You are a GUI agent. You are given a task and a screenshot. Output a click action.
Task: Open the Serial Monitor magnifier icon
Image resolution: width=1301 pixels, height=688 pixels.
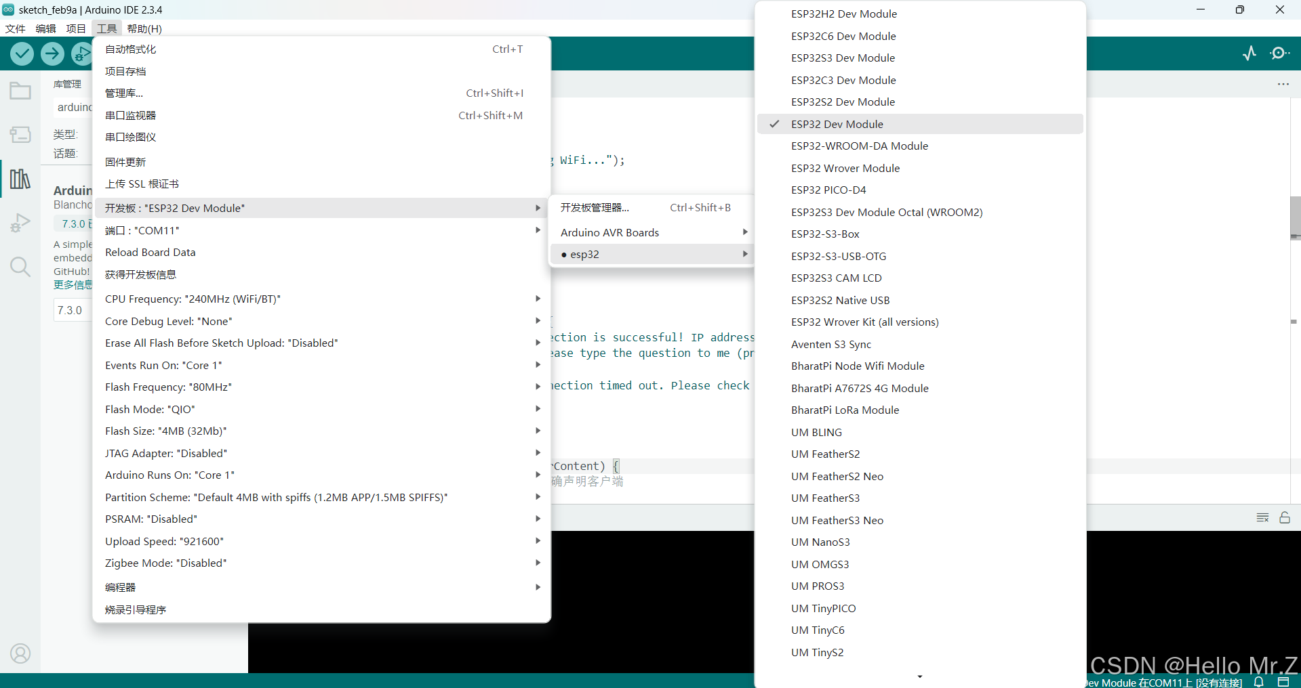click(x=1280, y=53)
